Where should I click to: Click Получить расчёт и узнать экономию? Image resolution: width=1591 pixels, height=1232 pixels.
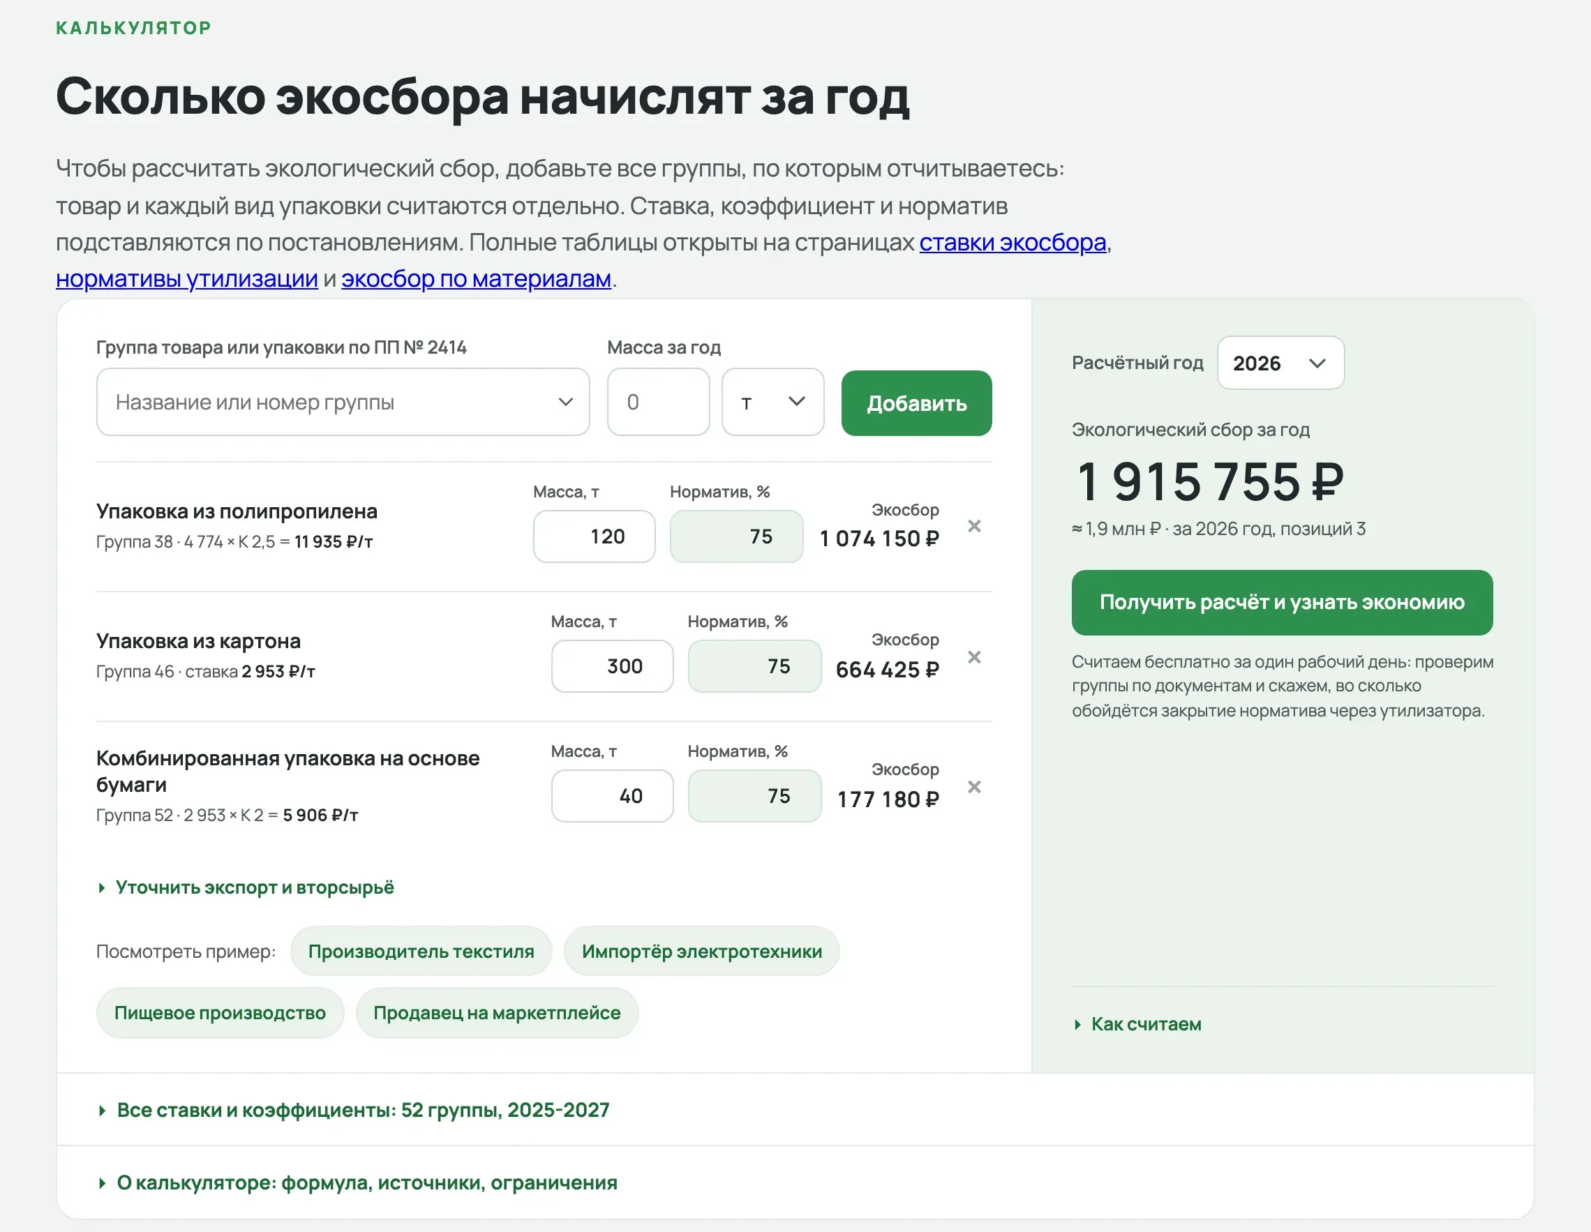click(1282, 603)
